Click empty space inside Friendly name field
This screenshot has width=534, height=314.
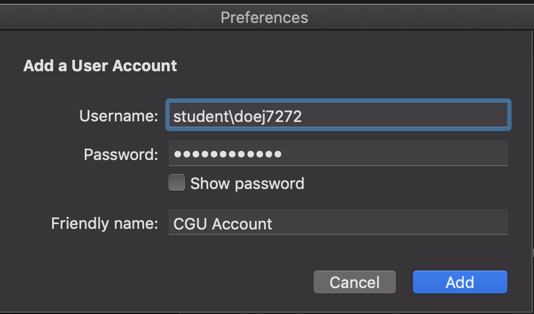coord(390,223)
